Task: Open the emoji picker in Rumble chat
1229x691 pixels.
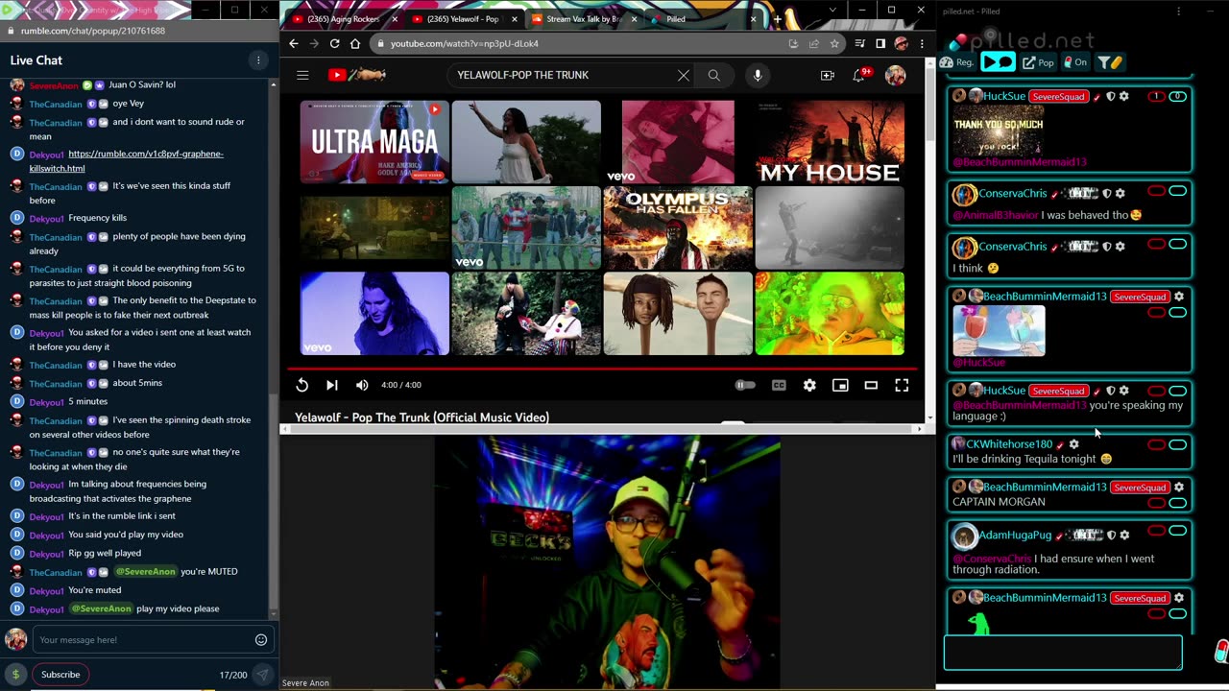Action: click(261, 640)
